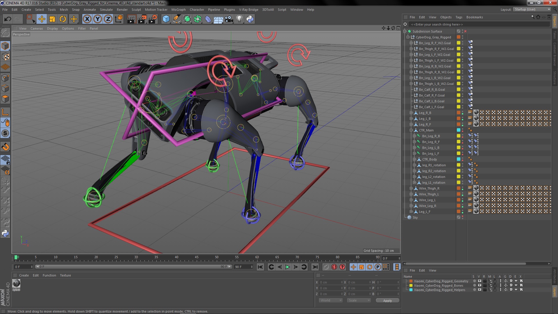Viewport: 558px width, 314px height.
Task: Open the Scale mode dropdown
Action: tap(359, 300)
